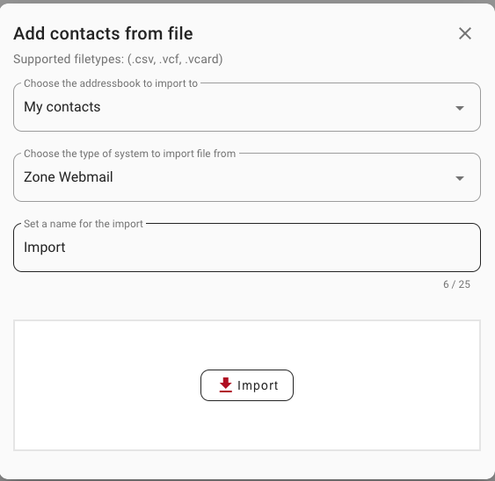
Task: Click the Import label inside the button
Action: click(x=258, y=385)
